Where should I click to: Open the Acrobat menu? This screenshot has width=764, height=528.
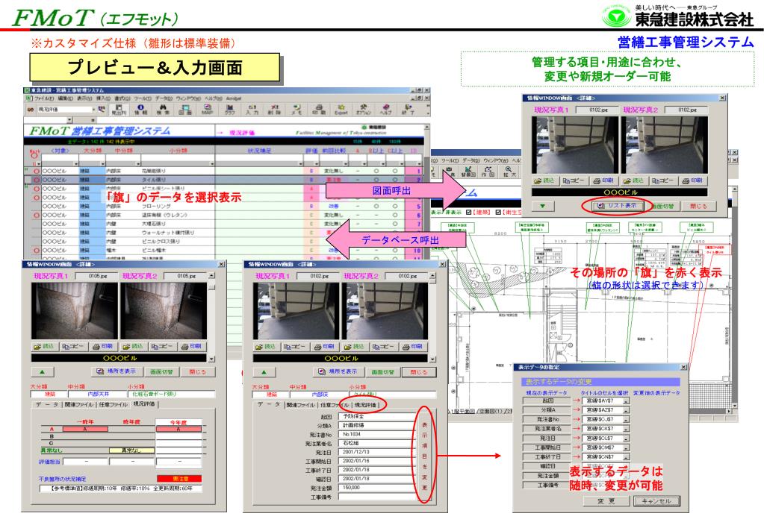[x=234, y=98]
